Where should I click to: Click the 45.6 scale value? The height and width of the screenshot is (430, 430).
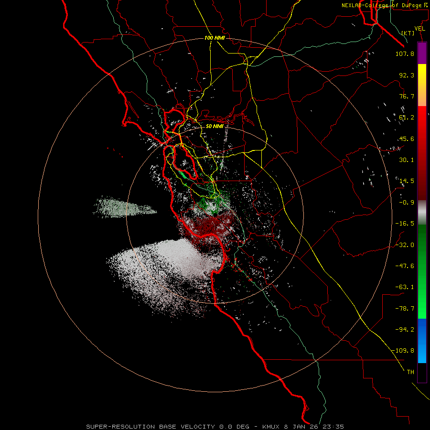(x=407, y=139)
